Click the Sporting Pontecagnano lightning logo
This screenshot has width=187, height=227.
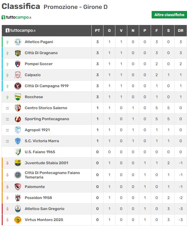pyautogui.click(x=18, y=119)
